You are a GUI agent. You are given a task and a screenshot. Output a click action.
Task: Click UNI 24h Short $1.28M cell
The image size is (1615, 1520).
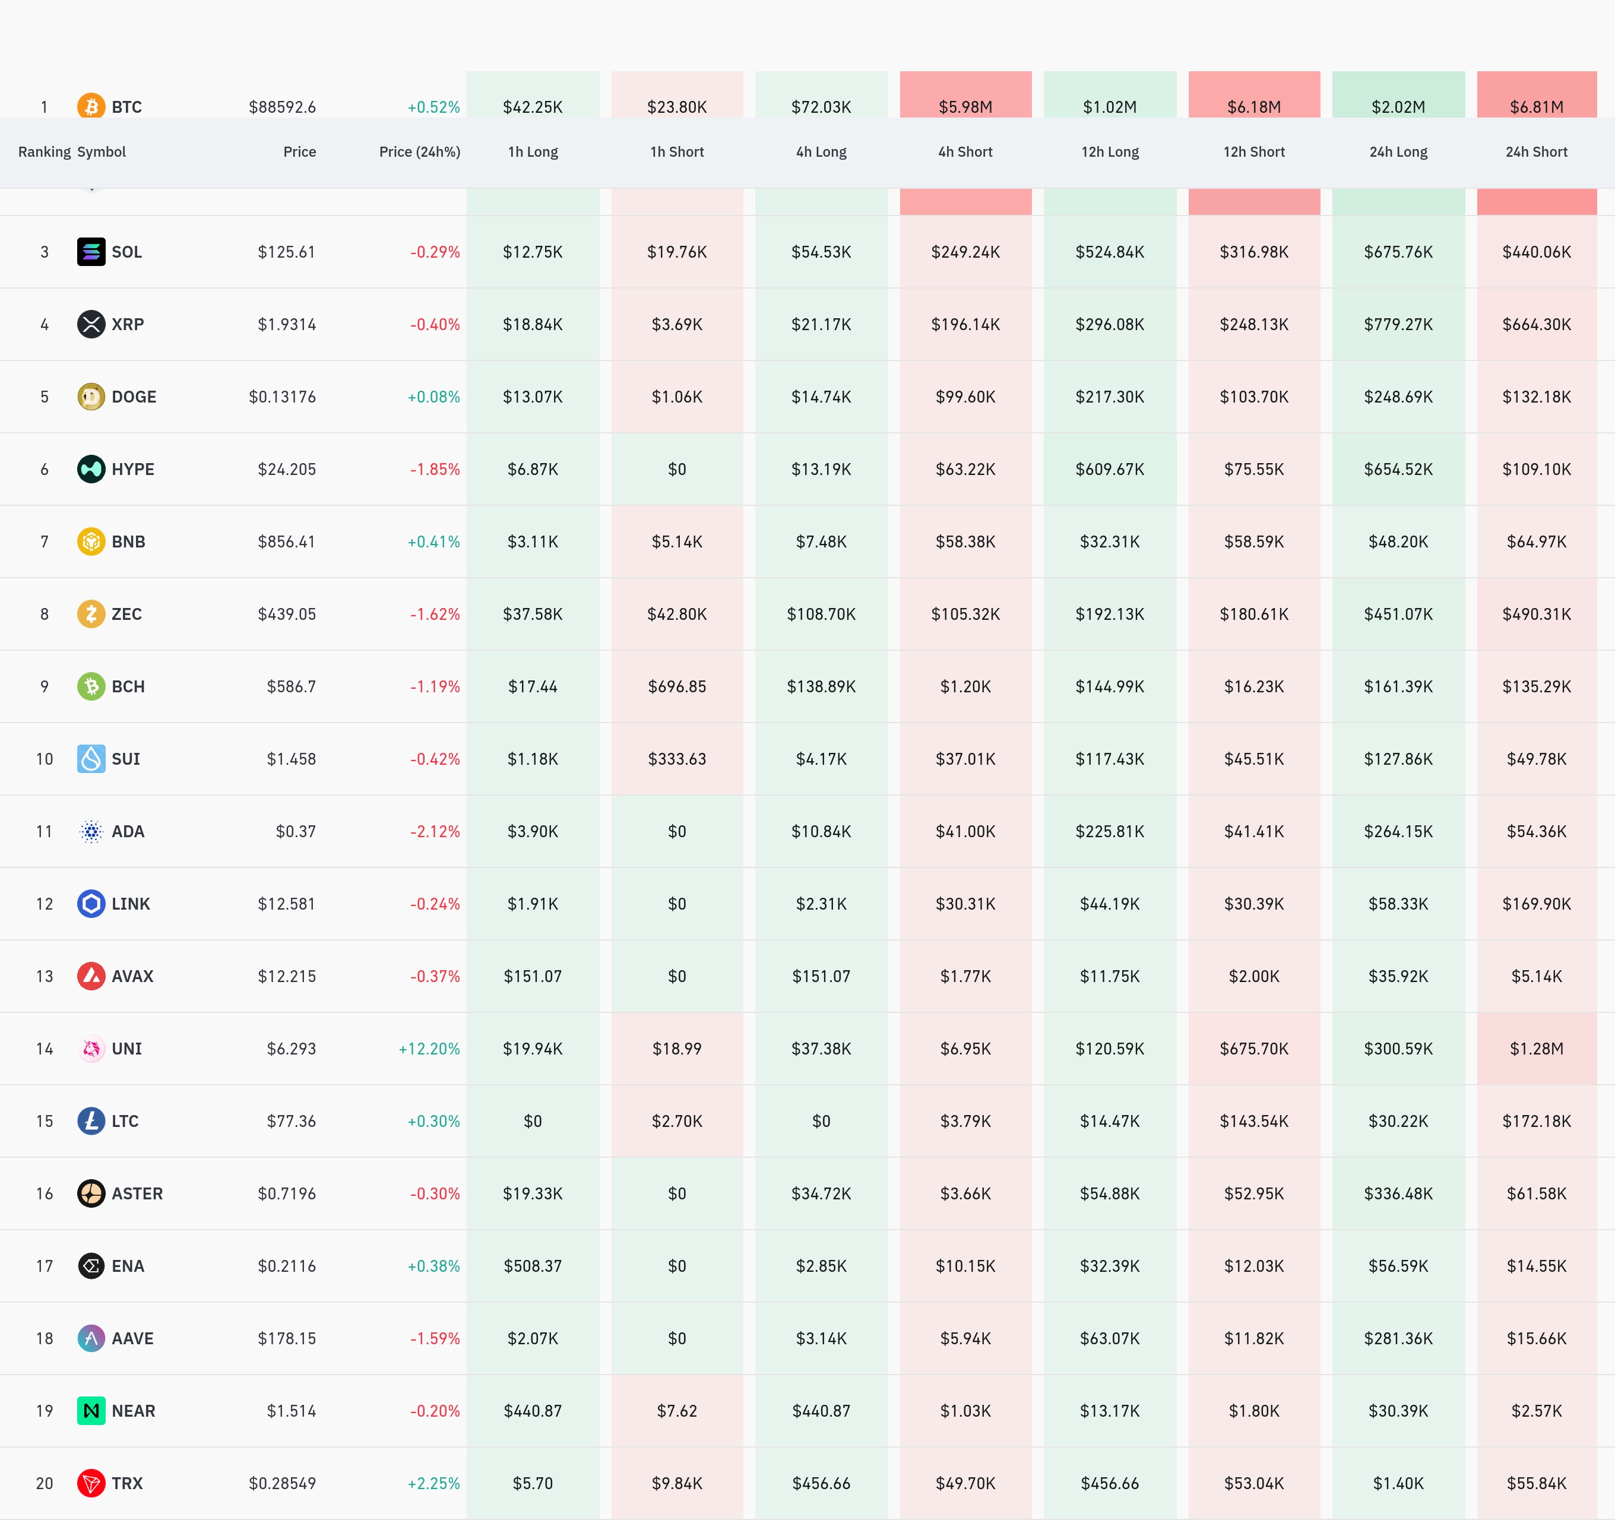click(1535, 1049)
